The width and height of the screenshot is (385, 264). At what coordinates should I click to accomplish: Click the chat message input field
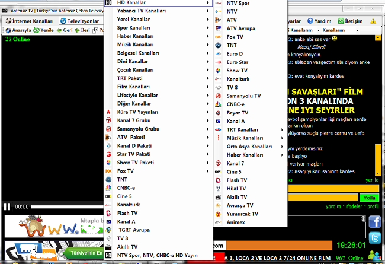click(323, 198)
